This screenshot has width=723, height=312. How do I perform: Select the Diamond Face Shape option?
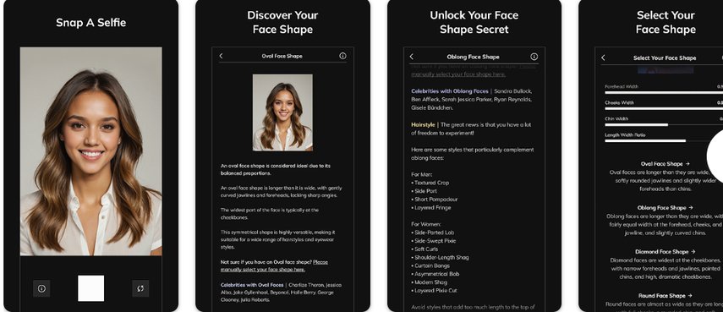click(665, 252)
